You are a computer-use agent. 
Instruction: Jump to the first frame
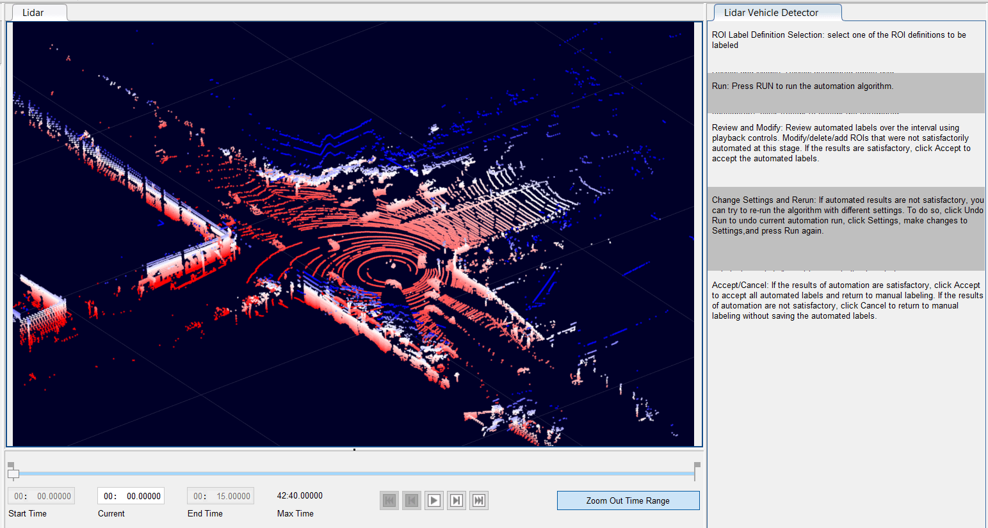(x=389, y=500)
